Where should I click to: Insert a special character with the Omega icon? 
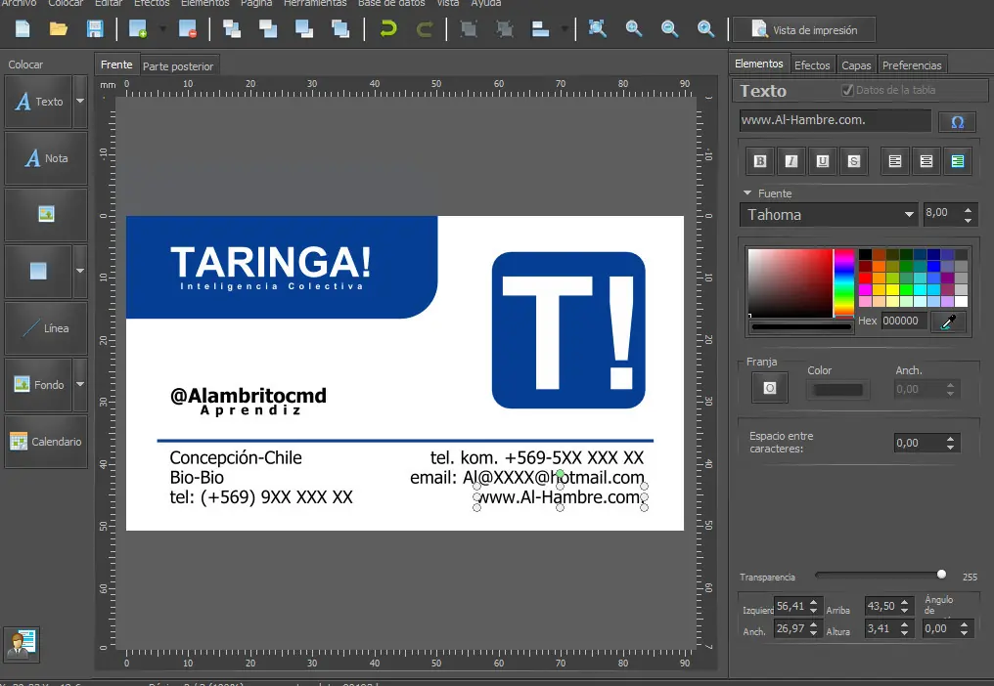coord(957,121)
